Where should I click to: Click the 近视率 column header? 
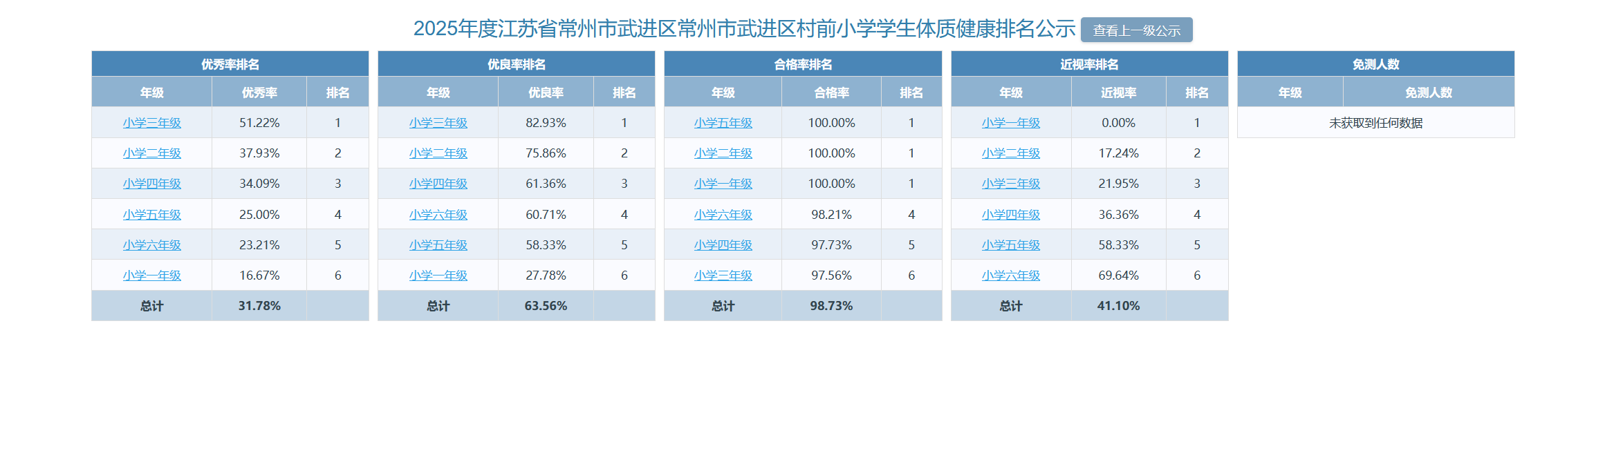pyautogui.click(x=1118, y=93)
